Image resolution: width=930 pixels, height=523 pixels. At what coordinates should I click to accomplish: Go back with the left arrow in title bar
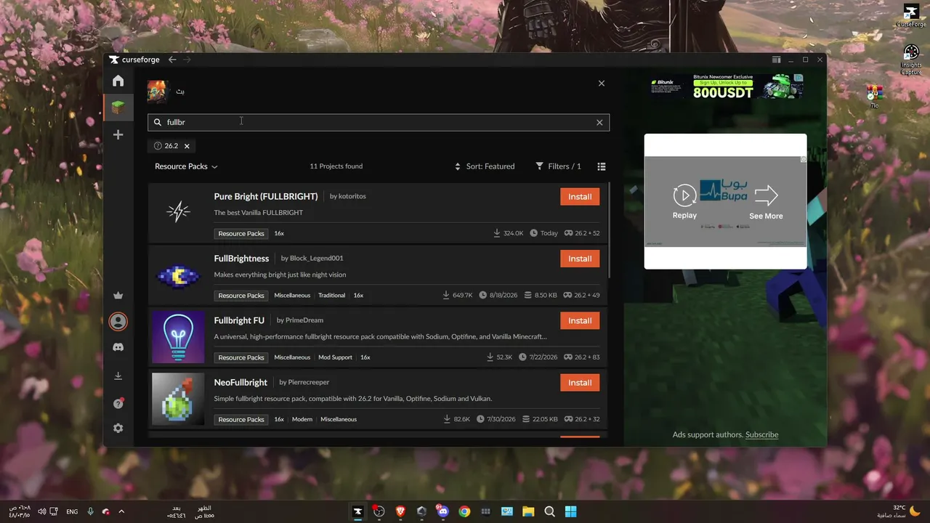pos(172,60)
